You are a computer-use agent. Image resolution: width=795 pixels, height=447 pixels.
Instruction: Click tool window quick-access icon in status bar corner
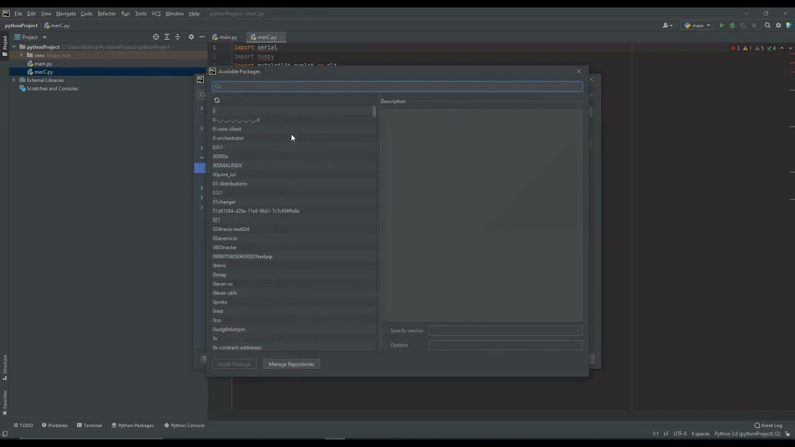click(x=5, y=434)
